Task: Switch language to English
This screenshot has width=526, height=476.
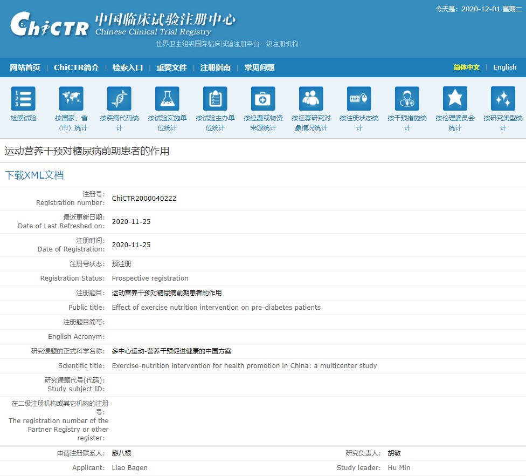Action: pyautogui.click(x=504, y=67)
